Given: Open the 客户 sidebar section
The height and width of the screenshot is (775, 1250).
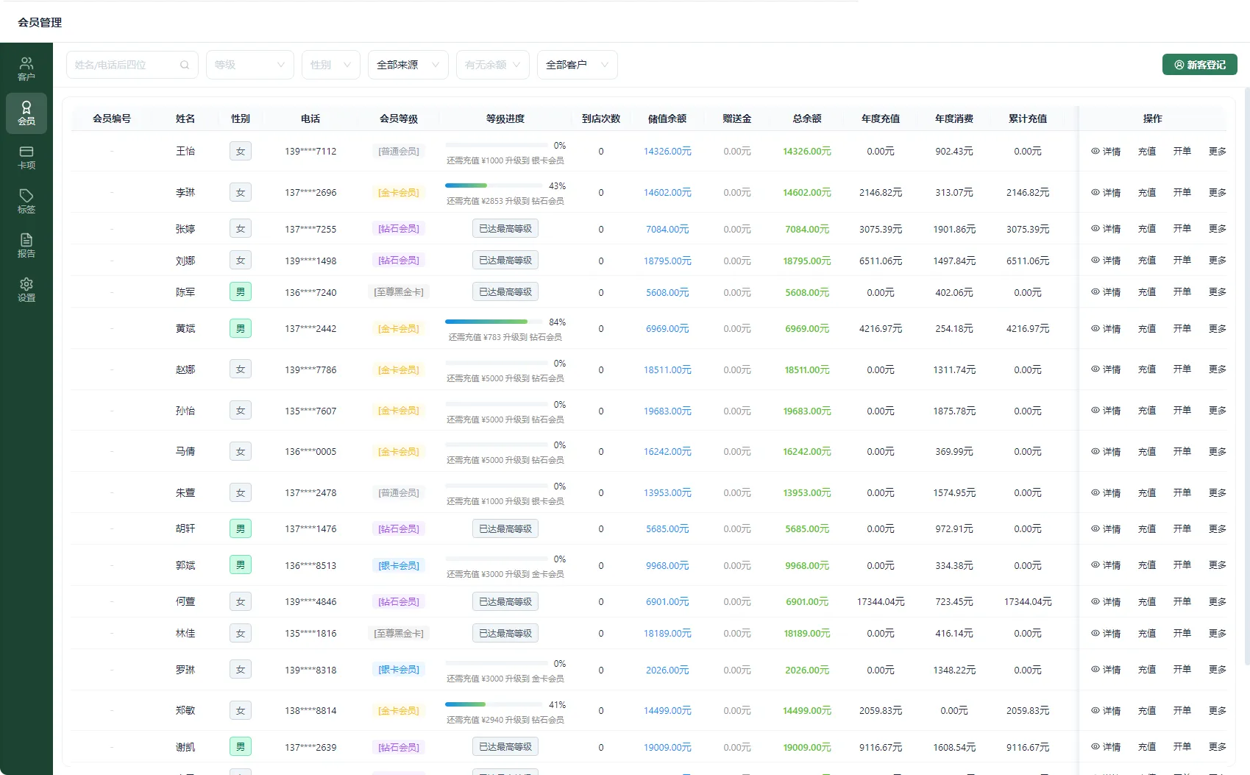Looking at the screenshot, I should tap(26, 68).
